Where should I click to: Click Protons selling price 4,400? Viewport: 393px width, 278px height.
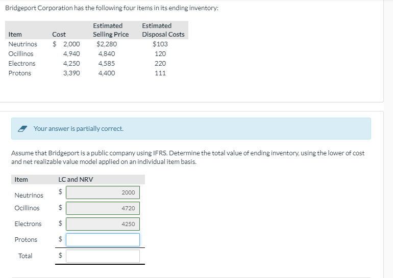click(107, 73)
